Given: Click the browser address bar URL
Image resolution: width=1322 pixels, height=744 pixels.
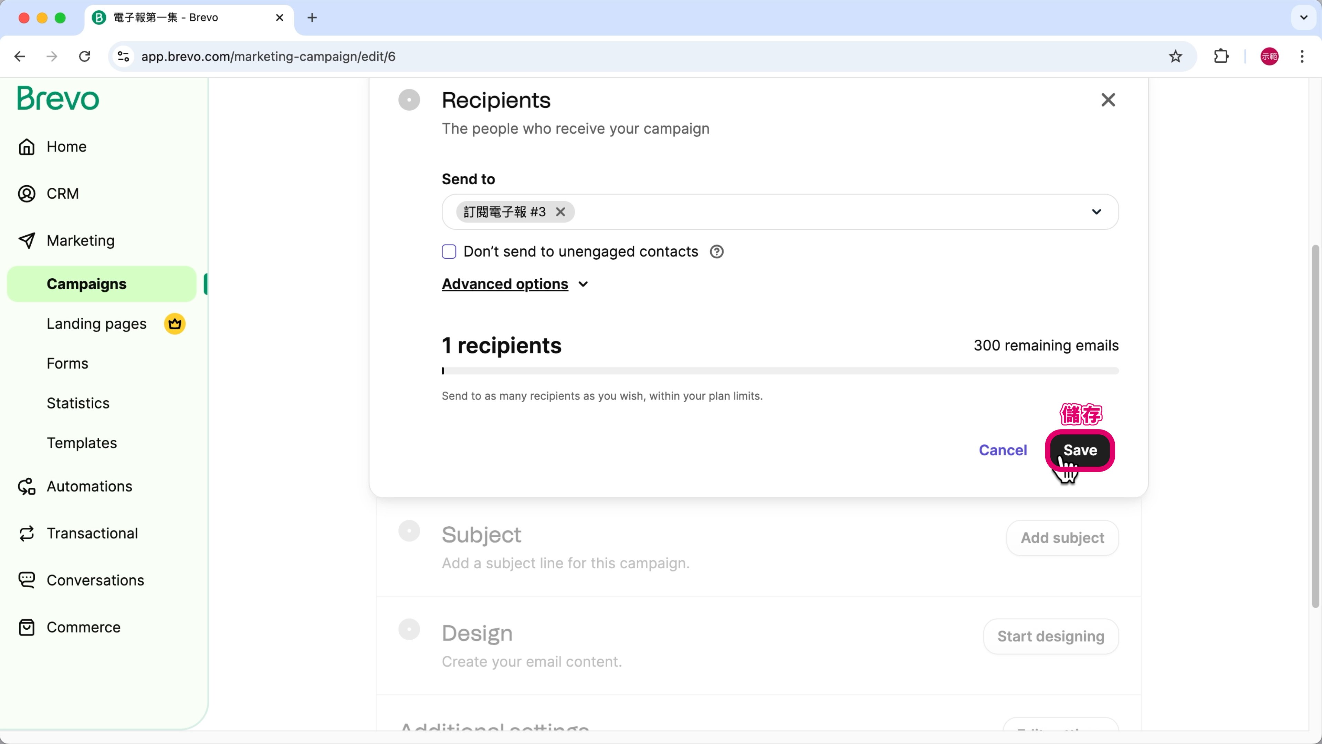Looking at the screenshot, I should pyautogui.click(x=268, y=56).
